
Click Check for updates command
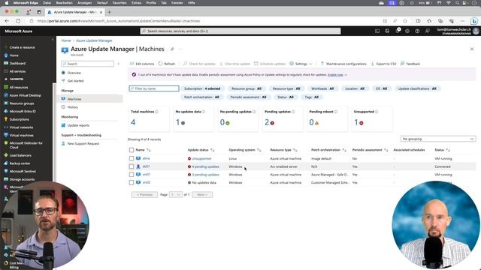coord(199,64)
